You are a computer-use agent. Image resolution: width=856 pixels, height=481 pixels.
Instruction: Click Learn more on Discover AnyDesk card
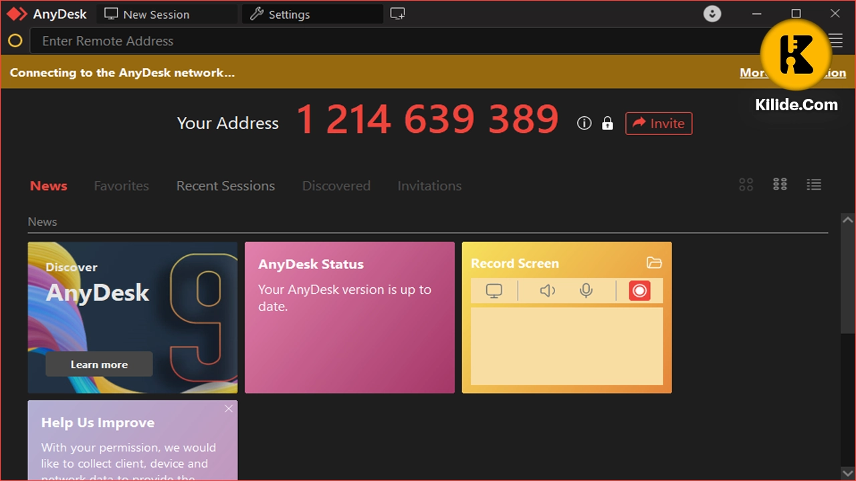99,364
